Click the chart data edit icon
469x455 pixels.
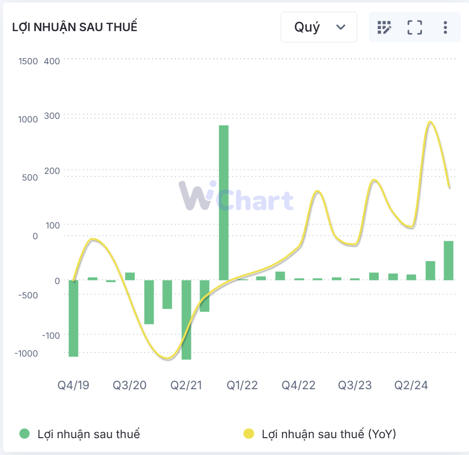[x=384, y=27]
